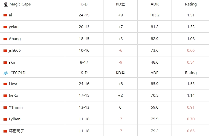Click the flag icon next to Lyihan
Image resolution: width=209 pixels, height=136 pixels.
coord(5,119)
